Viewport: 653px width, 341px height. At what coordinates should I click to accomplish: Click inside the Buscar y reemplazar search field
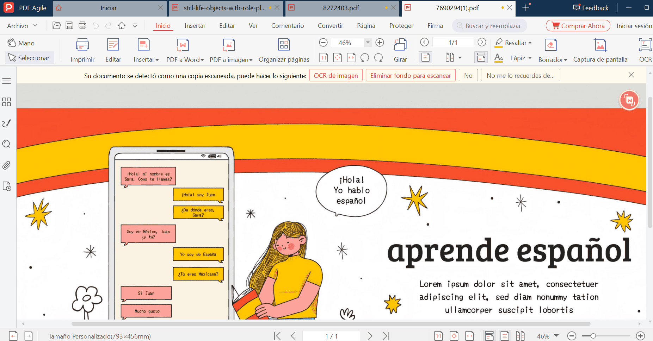[490, 25]
